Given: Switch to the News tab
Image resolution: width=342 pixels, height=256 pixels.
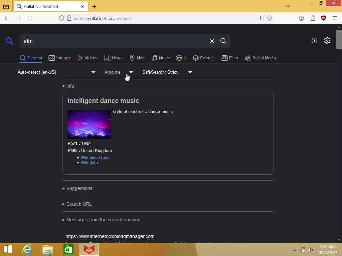Looking at the screenshot, I should [x=113, y=58].
